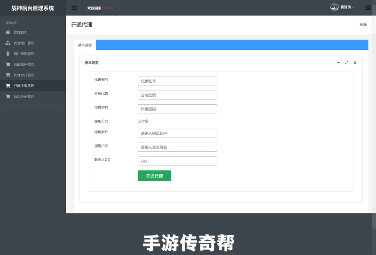Click the 管理菜单 sidebar header

11,23
